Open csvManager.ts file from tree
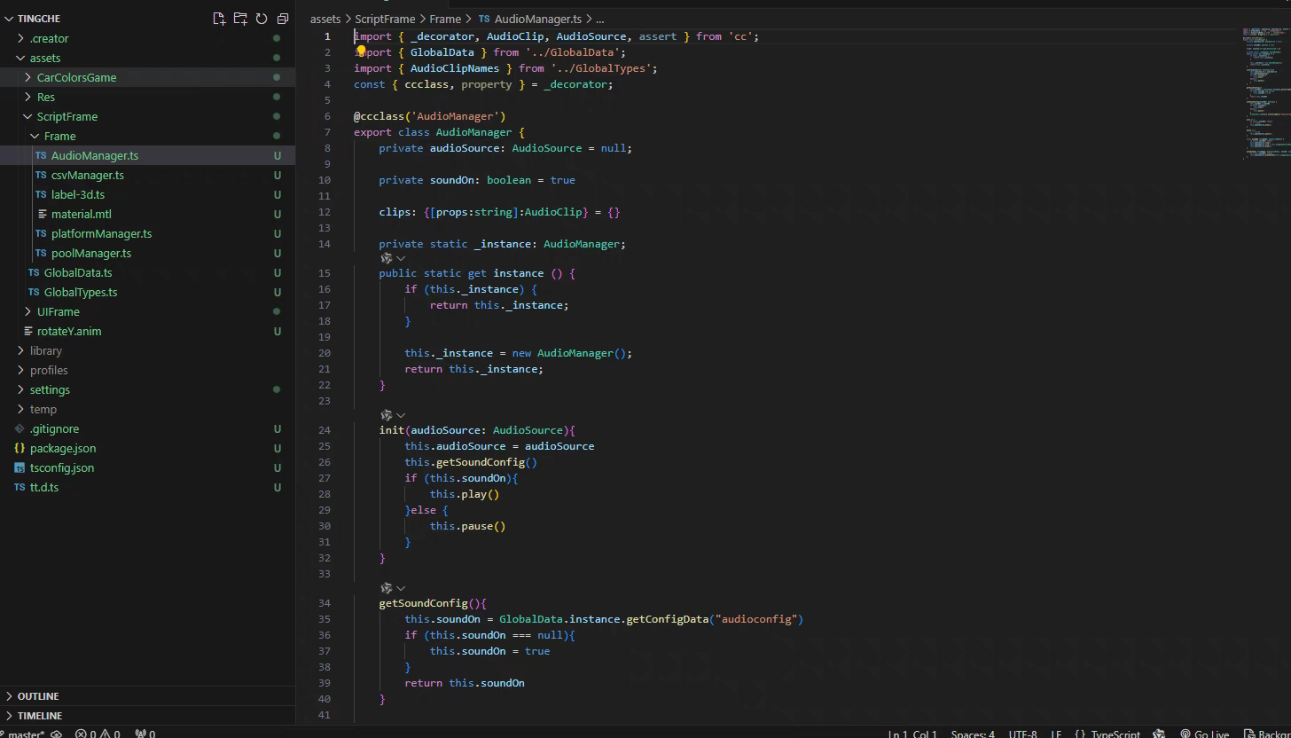The width and height of the screenshot is (1291, 738). click(87, 175)
